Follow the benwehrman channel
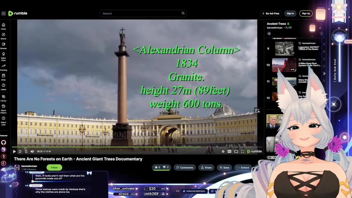352x198 pixels. [x=54, y=167]
